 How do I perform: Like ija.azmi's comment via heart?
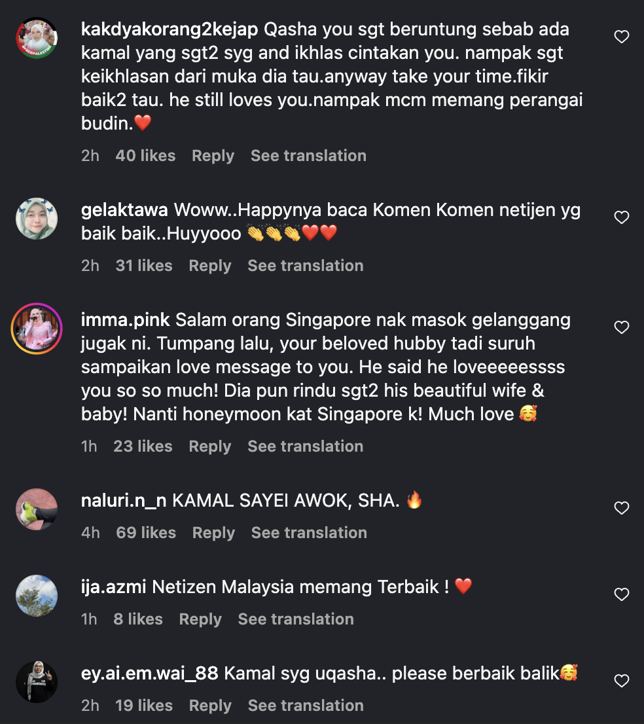click(x=621, y=594)
